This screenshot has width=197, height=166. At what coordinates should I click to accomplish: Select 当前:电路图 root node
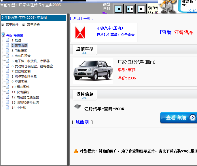[15, 35]
